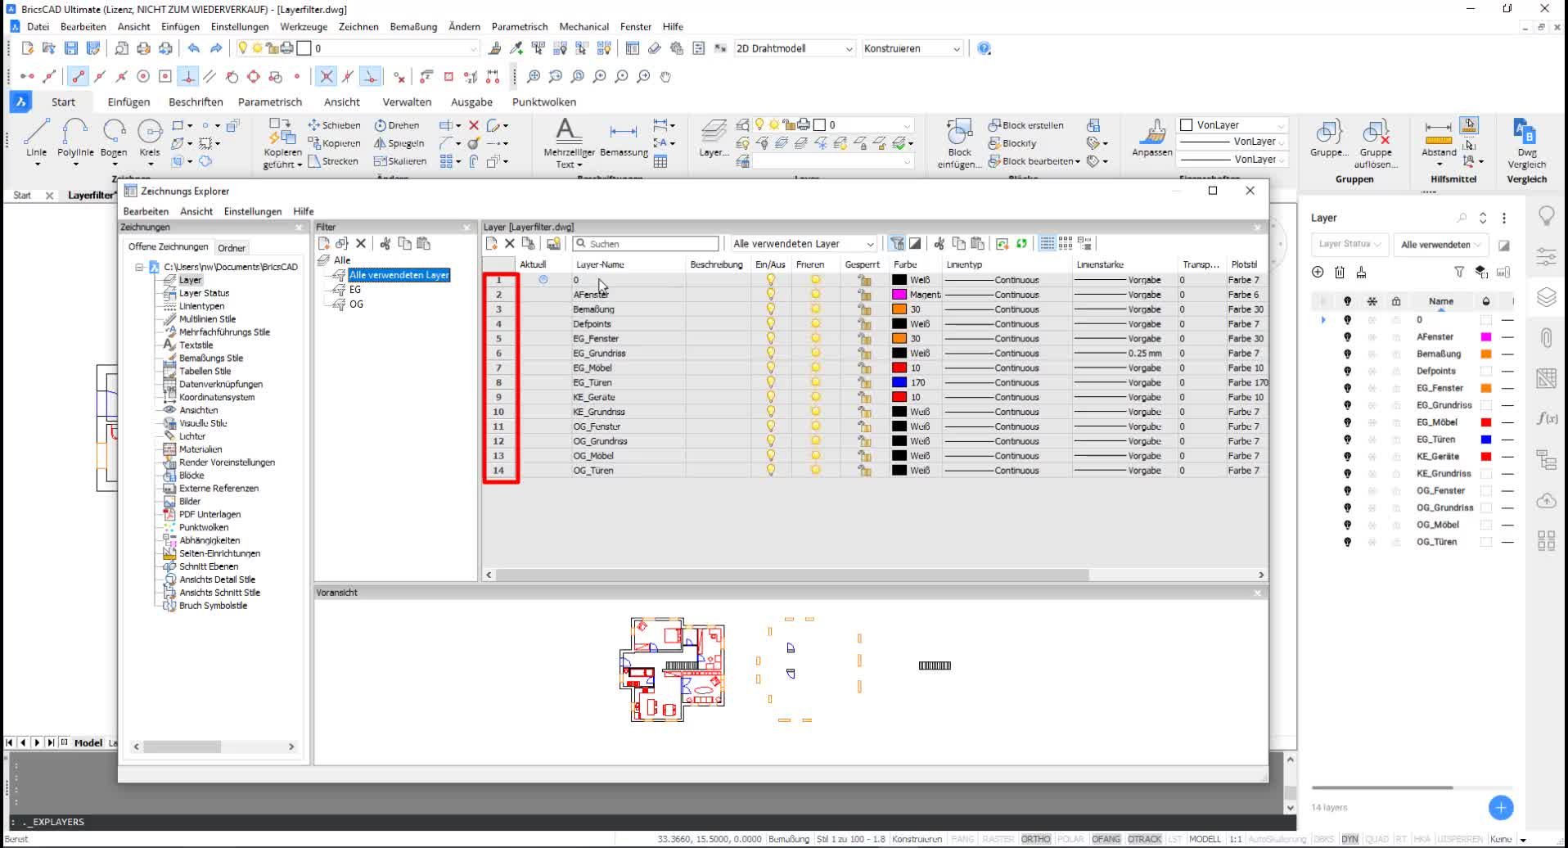1568x848 pixels.
Task: Expand Block bearbeiten dropdown arrow
Action: [x=1078, y=162]
